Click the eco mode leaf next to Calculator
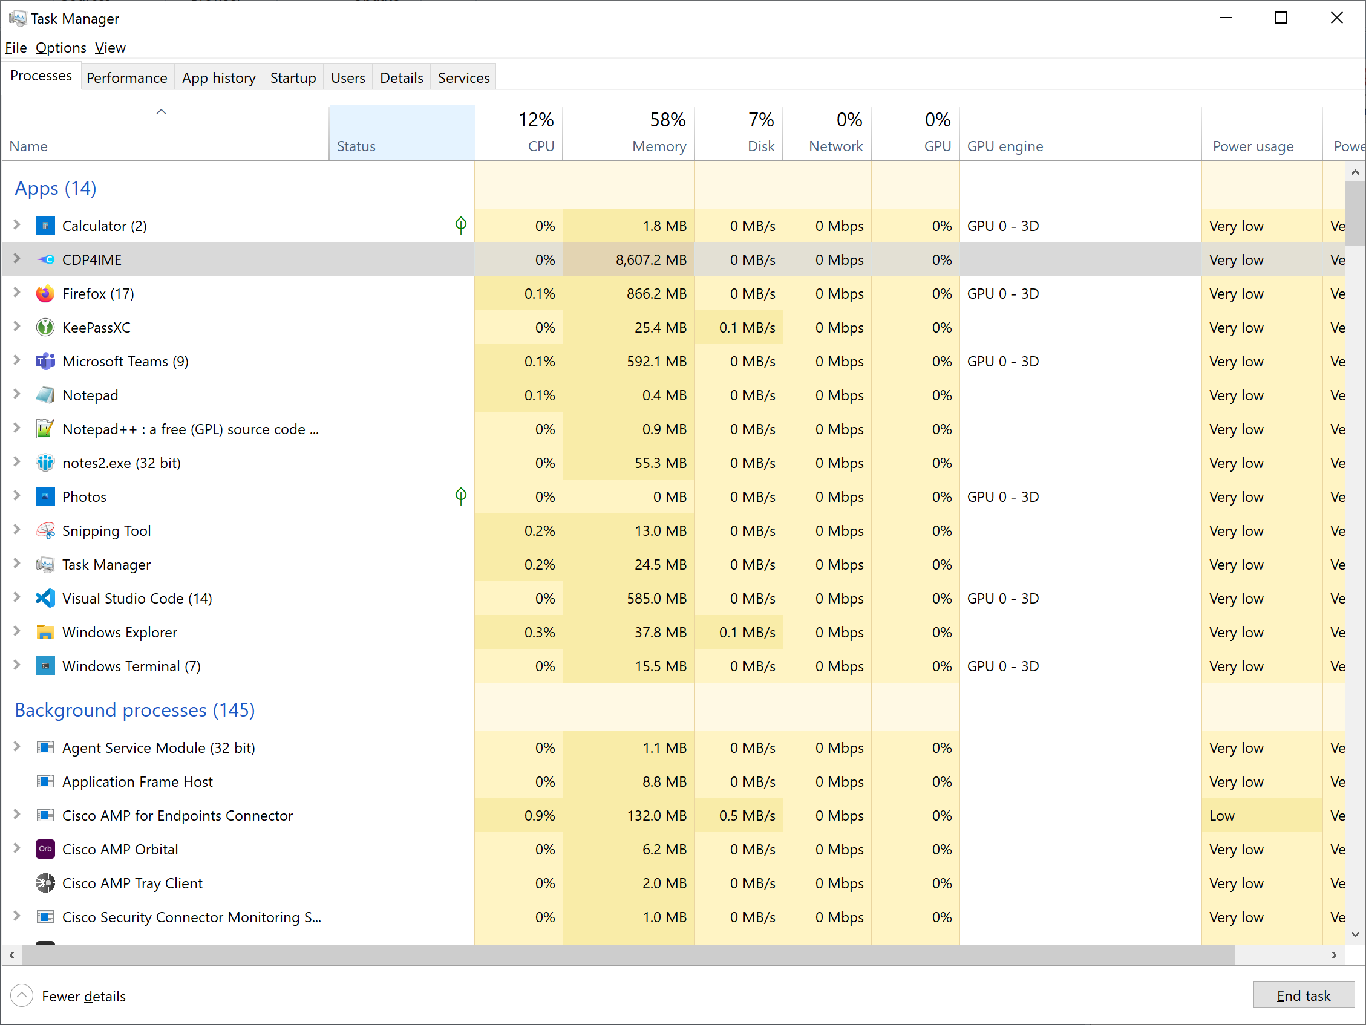The height and width of the screenshot is (1025, 1366). (x=461, y=226)
